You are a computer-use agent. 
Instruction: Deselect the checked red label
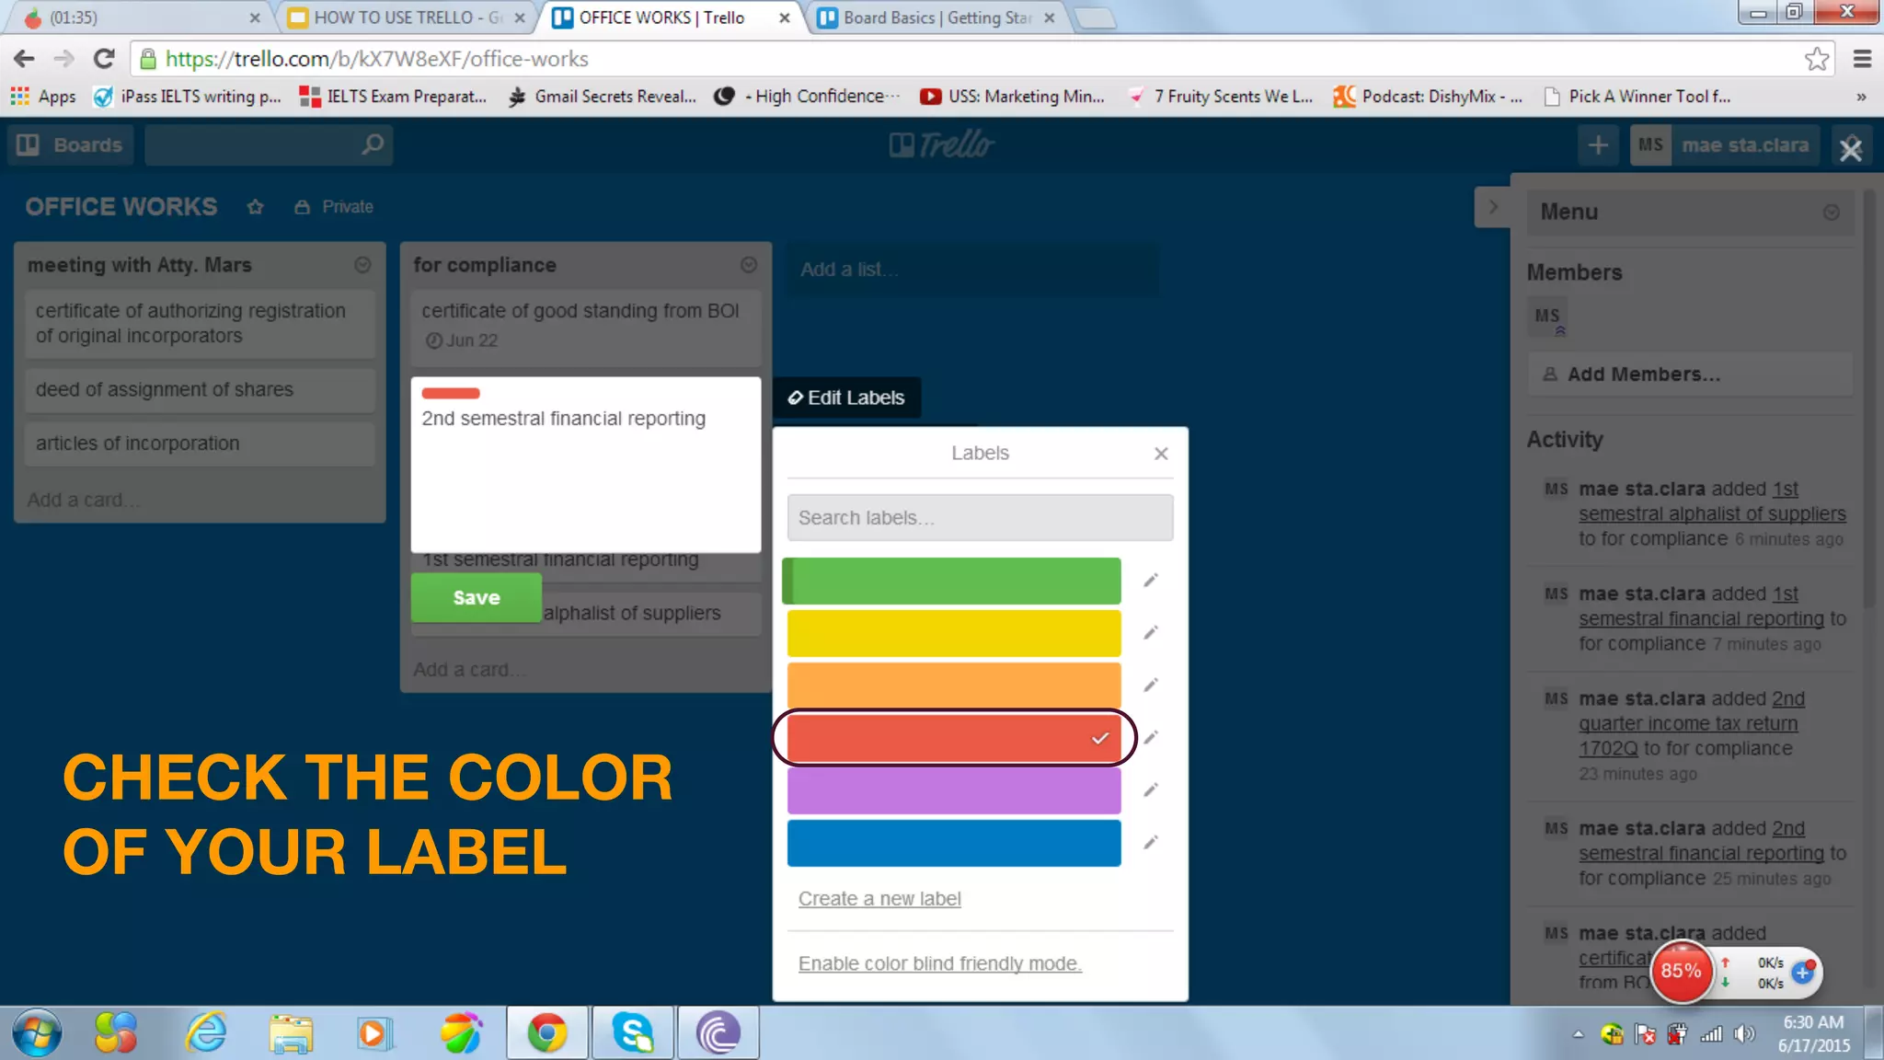[954, 738]
